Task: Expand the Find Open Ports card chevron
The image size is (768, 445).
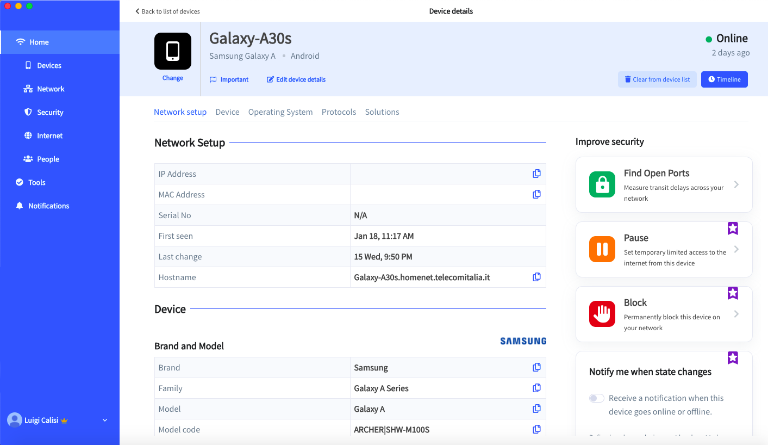Action: 736,184
